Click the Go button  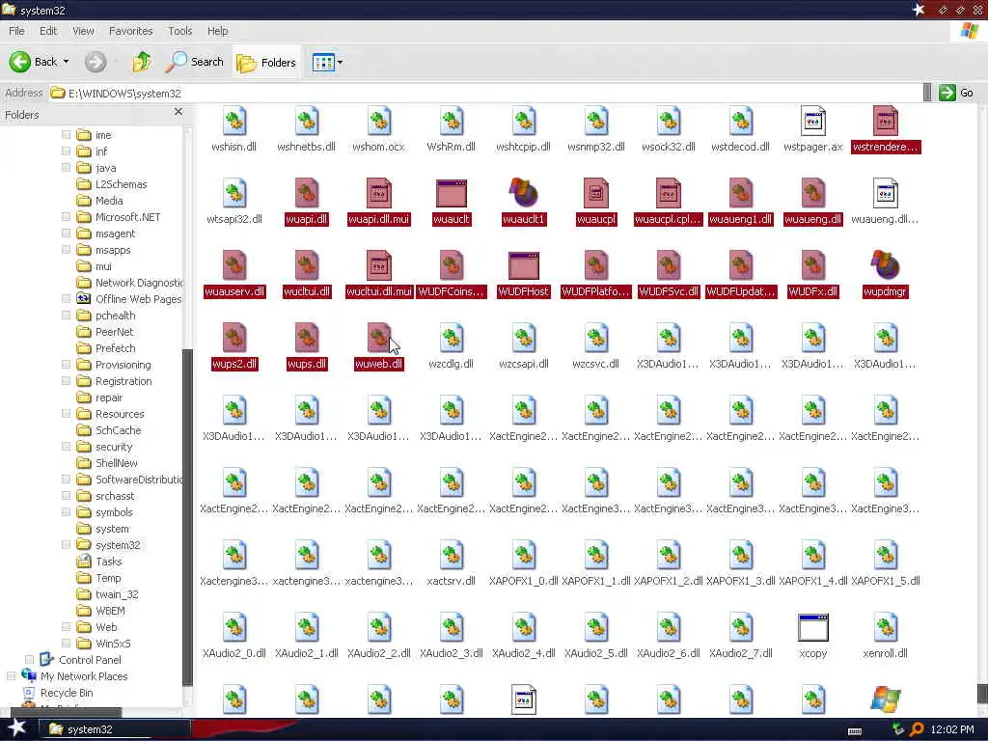(955, 93)
